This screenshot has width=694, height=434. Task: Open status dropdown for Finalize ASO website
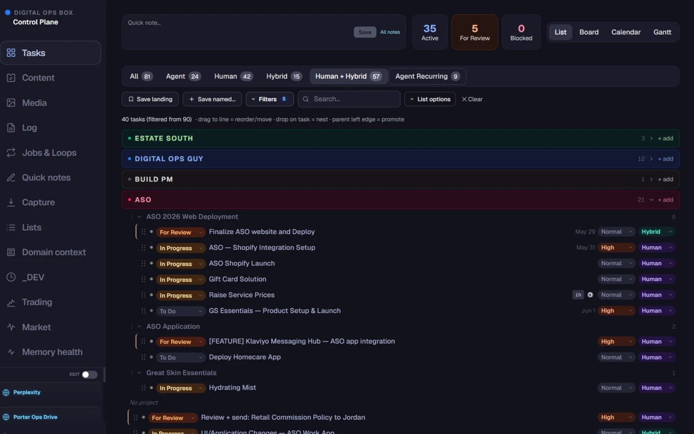point(180,232)
